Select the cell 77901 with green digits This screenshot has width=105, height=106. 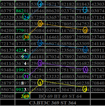[22, 30]
